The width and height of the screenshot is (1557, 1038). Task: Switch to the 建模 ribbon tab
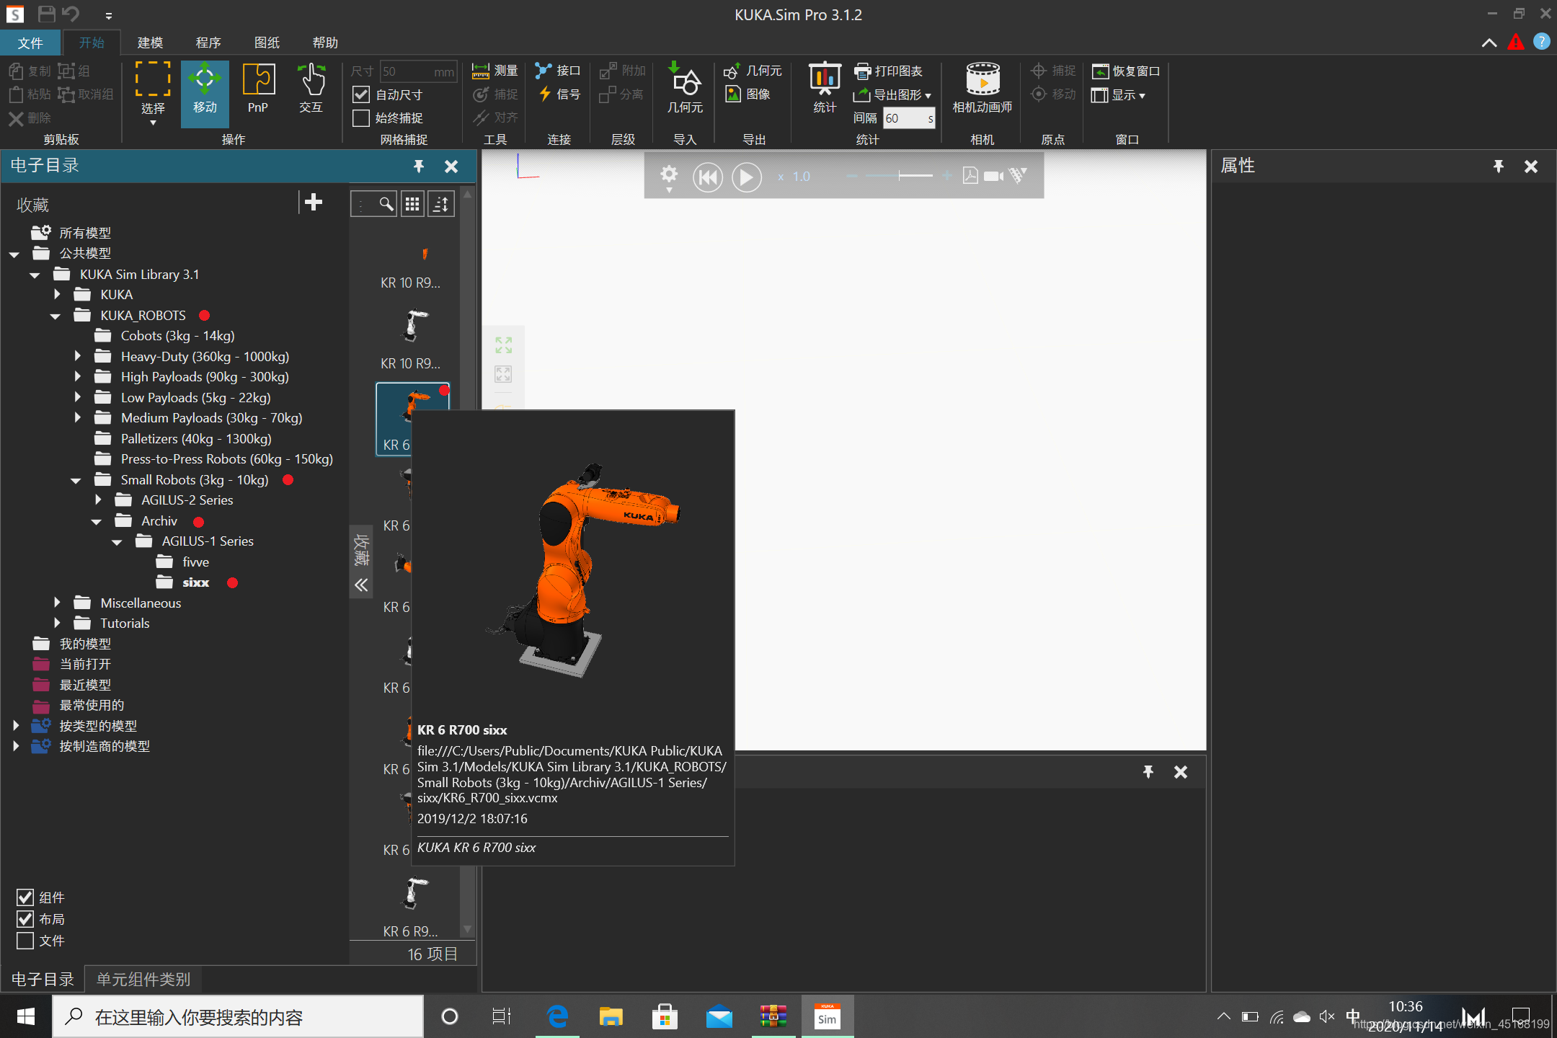[150, 43]
